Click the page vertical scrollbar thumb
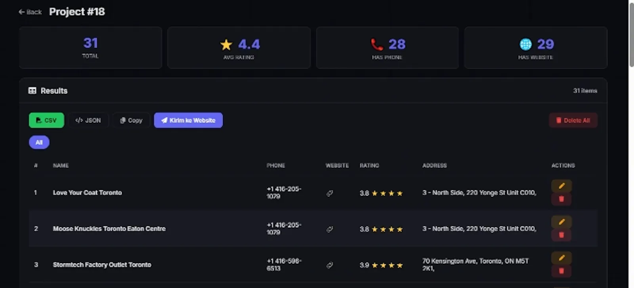Viewport: 634px width, 288px height. tap(632, 35)
